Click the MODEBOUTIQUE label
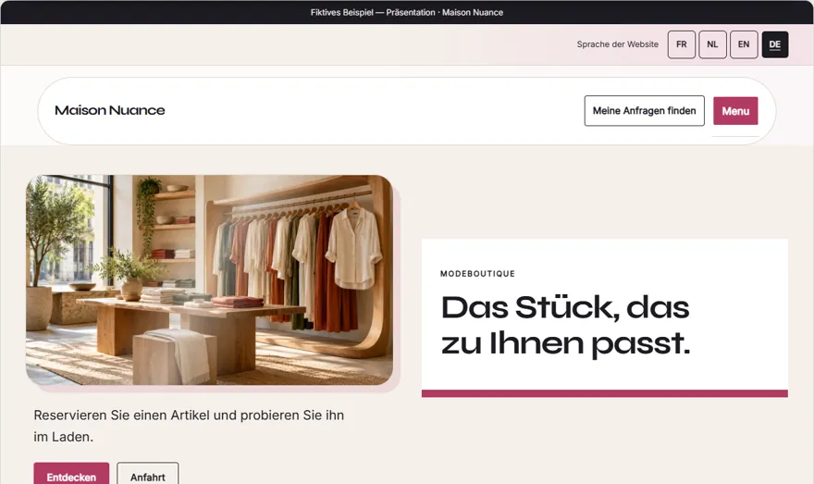814x484 pixels. click(477, 274)
